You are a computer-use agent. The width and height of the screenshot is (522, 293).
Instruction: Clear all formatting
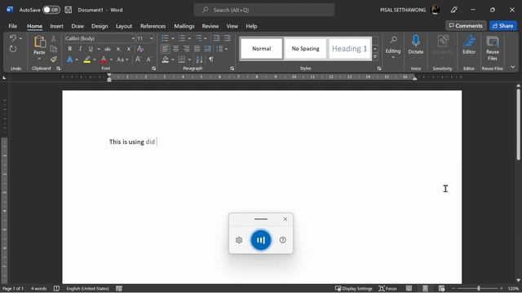pyautogui.click(x=140, y=49)
